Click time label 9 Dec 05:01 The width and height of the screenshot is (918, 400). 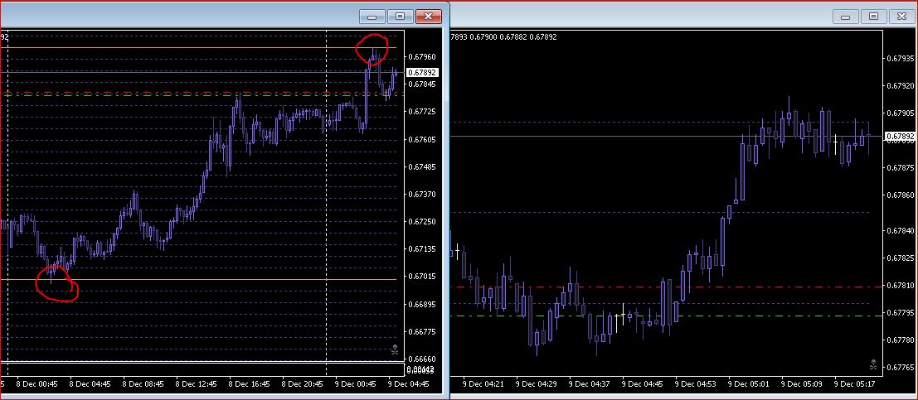click(749, 385)
